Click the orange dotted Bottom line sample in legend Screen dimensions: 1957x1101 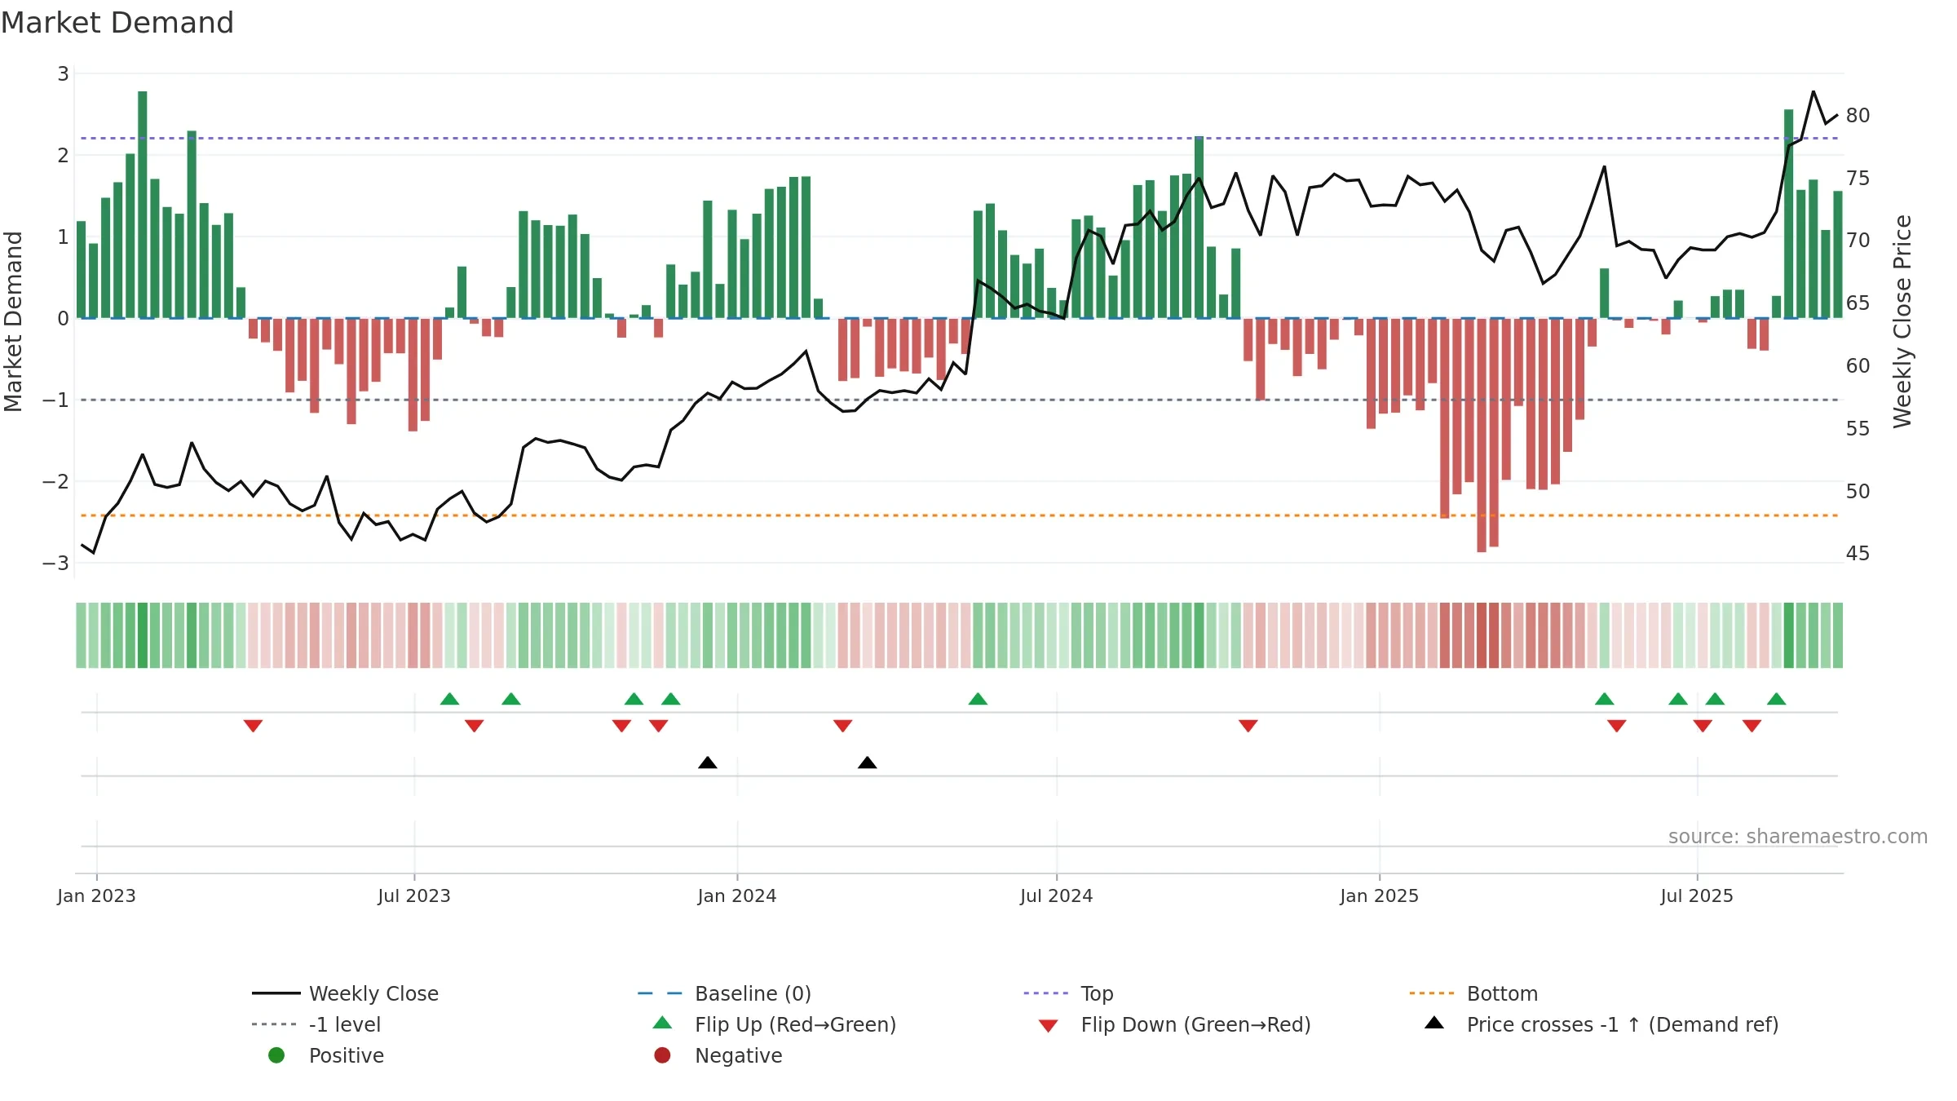[1432, 993]
